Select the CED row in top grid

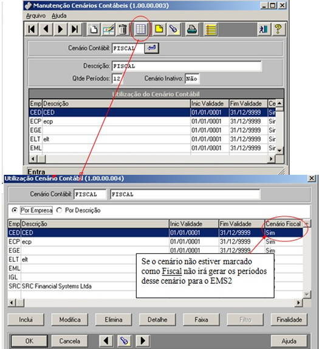(x=153, y=113)
